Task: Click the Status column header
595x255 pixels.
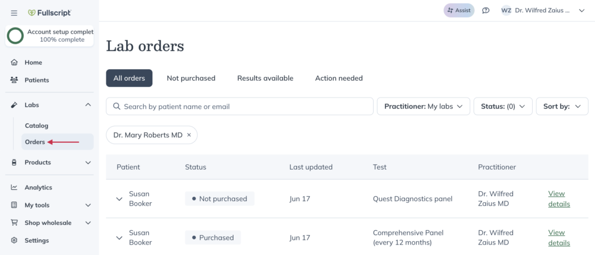Action: (195, 167)
